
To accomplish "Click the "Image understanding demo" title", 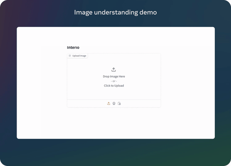I will [x=115, y=12].
